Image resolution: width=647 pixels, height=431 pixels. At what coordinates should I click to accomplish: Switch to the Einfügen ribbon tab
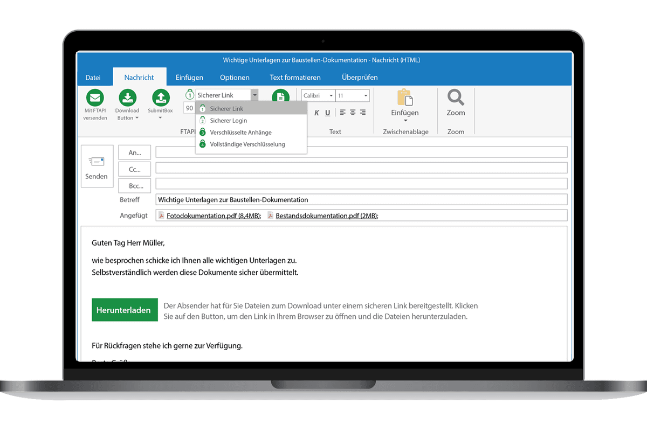point(189,78)
